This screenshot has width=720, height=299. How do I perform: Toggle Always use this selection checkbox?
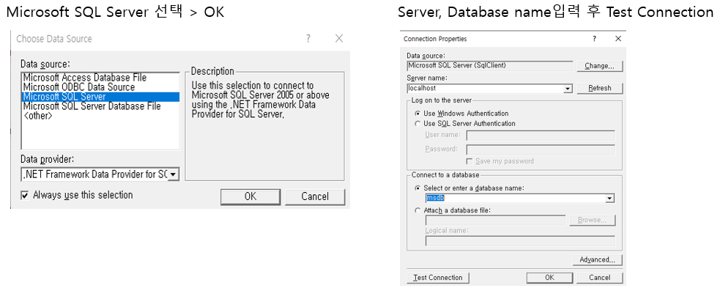coord(25,196)
